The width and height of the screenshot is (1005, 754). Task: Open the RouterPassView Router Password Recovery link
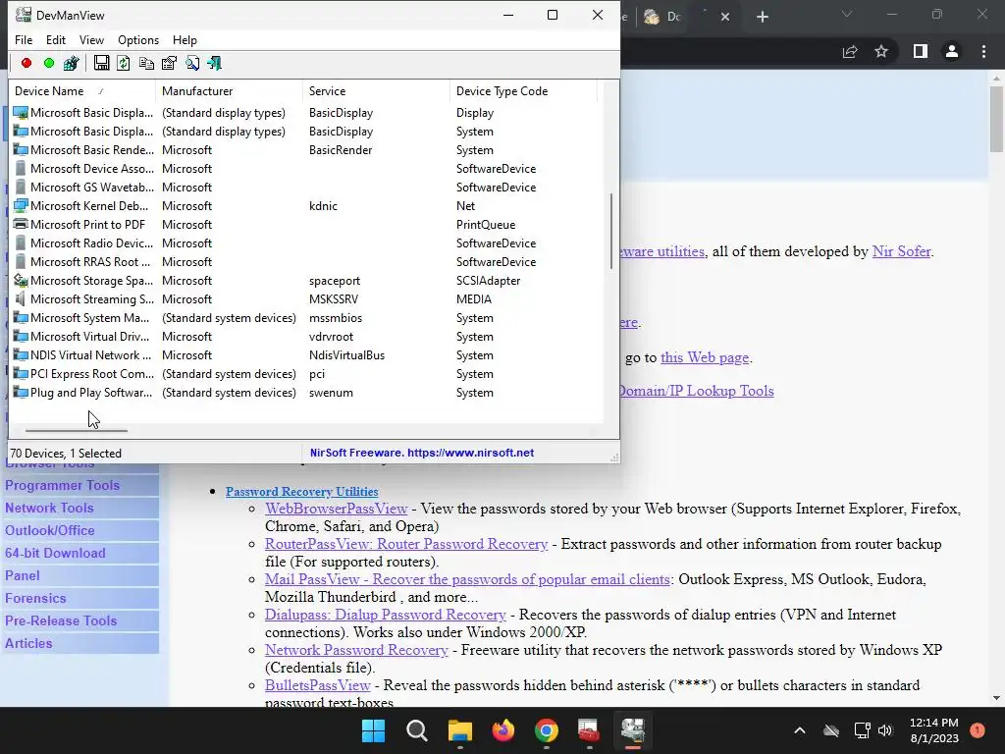pyautogui.click(x=406, y=544)
